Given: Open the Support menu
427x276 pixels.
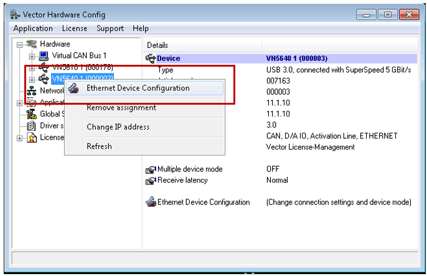Looking at the screenshot, I should pos(110,28).
